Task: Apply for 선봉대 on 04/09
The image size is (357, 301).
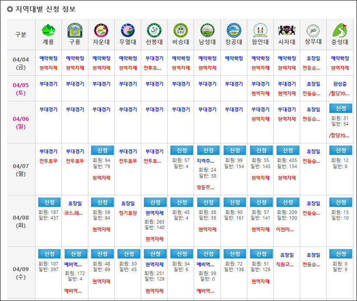Action: pos(155,254)
